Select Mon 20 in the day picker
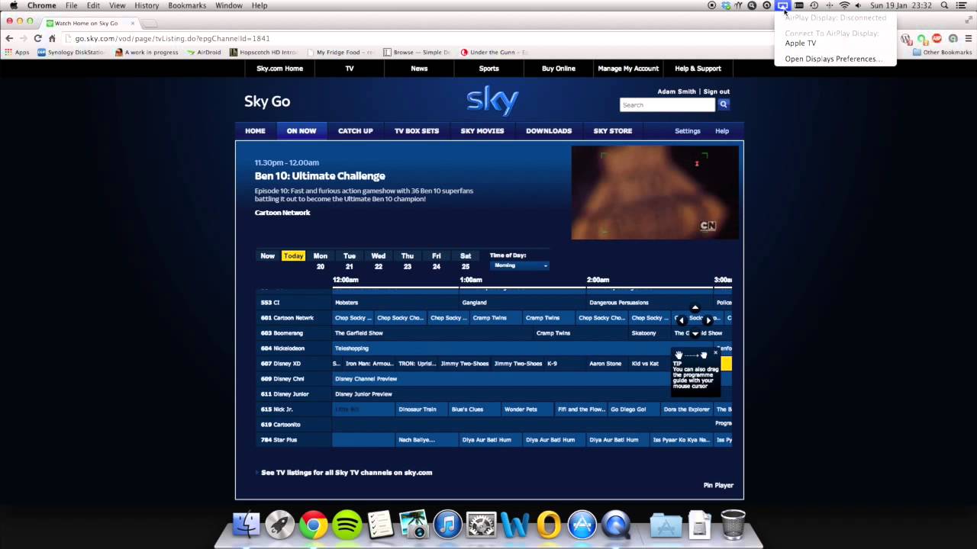Viewport: 977px width, 549px height. point(321,261)
